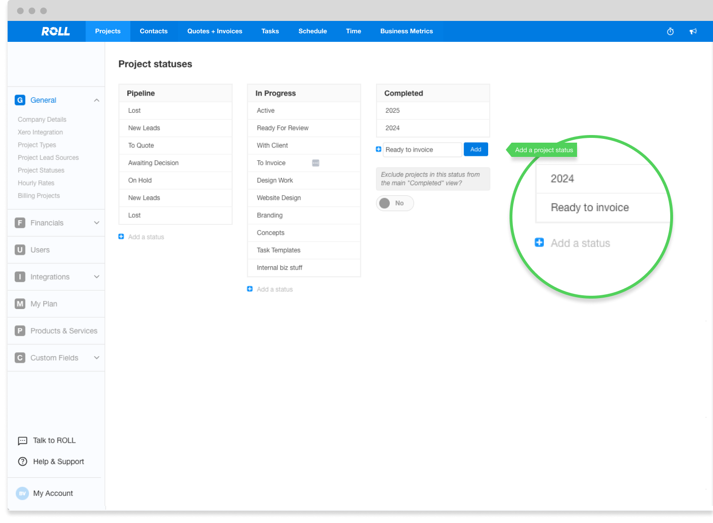Open Project Lead Sources settings link

[x=48, y=158]
